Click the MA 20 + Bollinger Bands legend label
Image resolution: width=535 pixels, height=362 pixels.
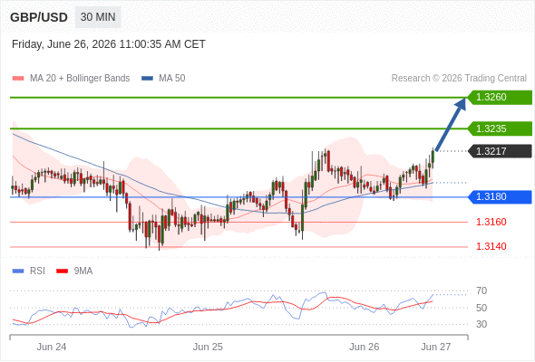point(80,79)
